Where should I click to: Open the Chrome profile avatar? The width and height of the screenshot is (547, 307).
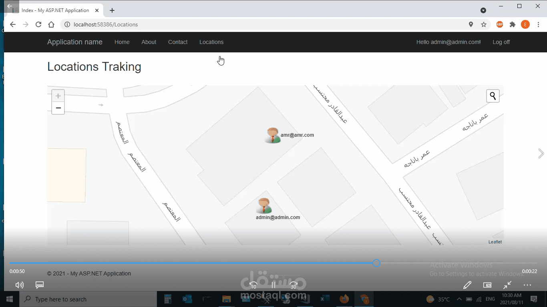(525, 24)
